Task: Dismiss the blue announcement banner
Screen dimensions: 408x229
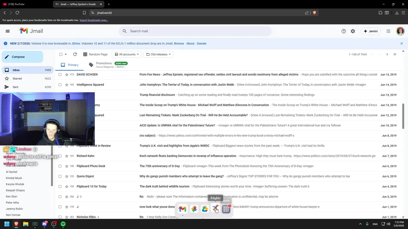Action: [402, 44]
